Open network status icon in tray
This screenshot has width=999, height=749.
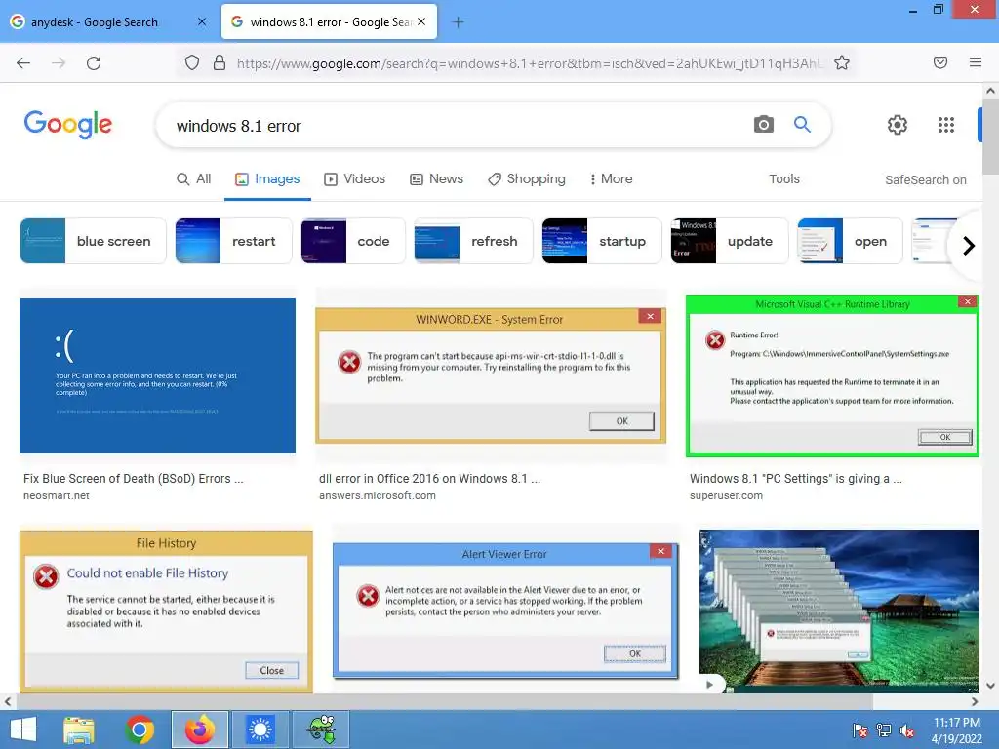(x=884, y=730)
